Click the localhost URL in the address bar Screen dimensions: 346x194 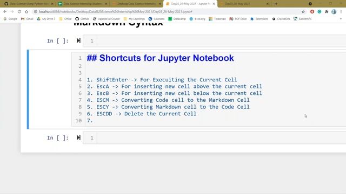pyautogui.click(x=116, y=12)
